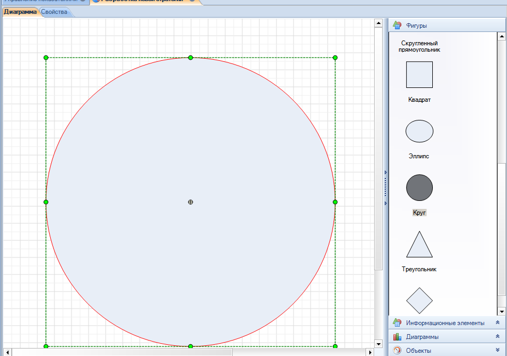Select the diamond shape in the palette
This screenshot has height=356, width=507.
(x=419, y=301)
